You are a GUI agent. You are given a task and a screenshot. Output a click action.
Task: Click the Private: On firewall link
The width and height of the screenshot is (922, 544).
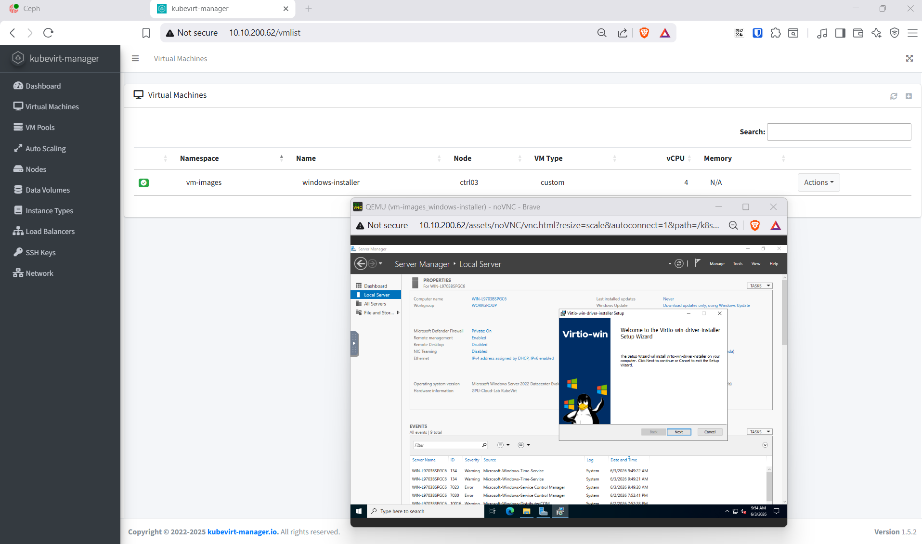click(481, 331)
